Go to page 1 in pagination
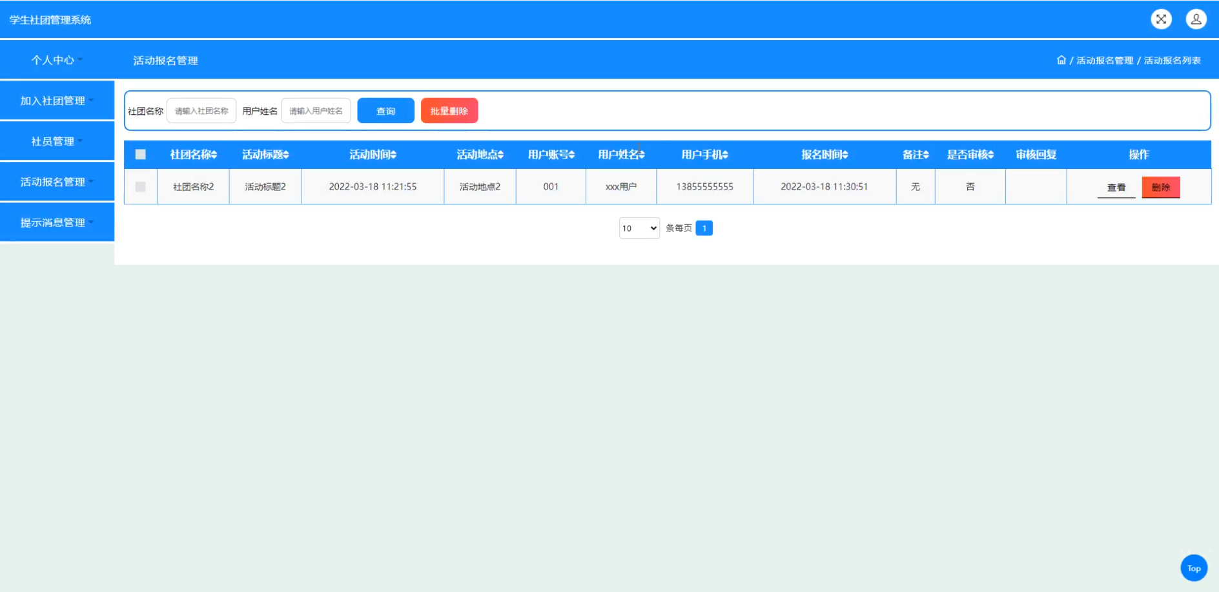1219x592 pixels. tap(704, 228)
